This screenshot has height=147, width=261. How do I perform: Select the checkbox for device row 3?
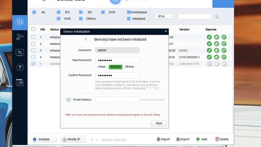click(x=33, y=50)
